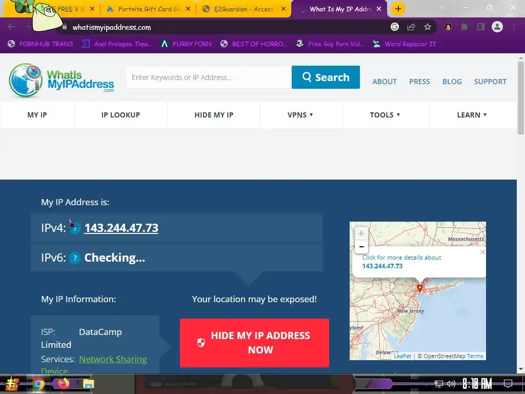Switch to the E2Guardian Access tab
This screenshot has width=525, height=394.
point(244,9)
